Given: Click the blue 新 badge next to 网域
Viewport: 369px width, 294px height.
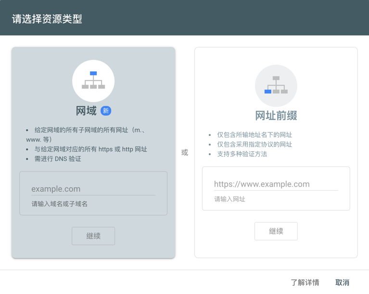Looking at the screenshot, I should (106, 110).
